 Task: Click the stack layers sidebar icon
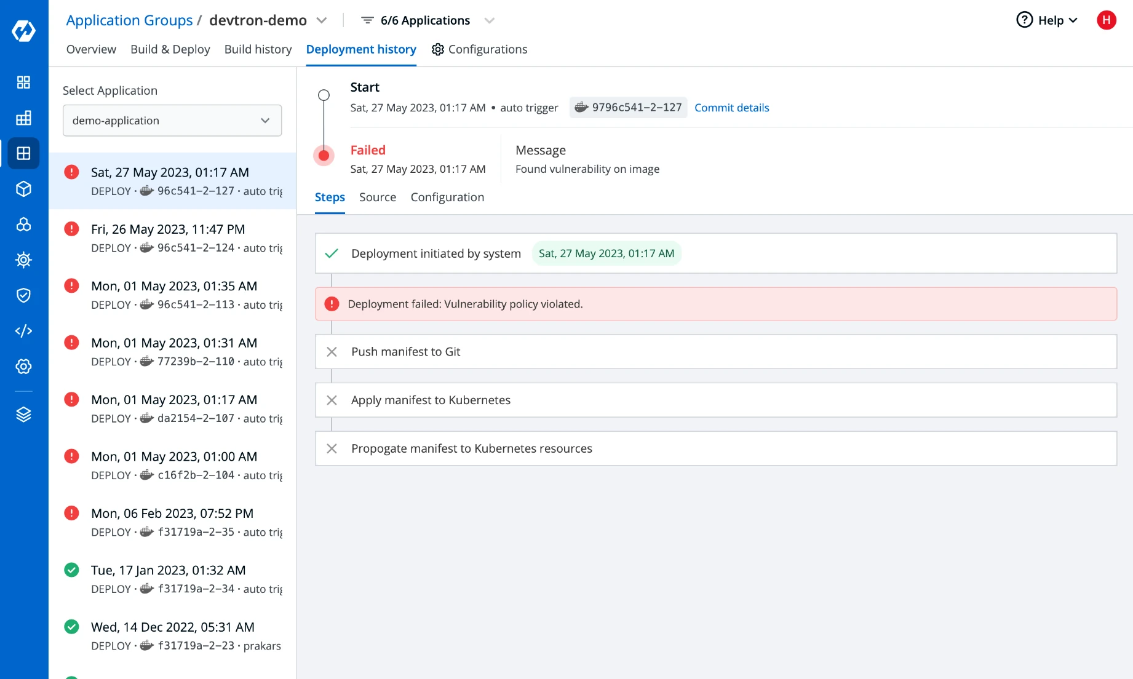[23, 415]
